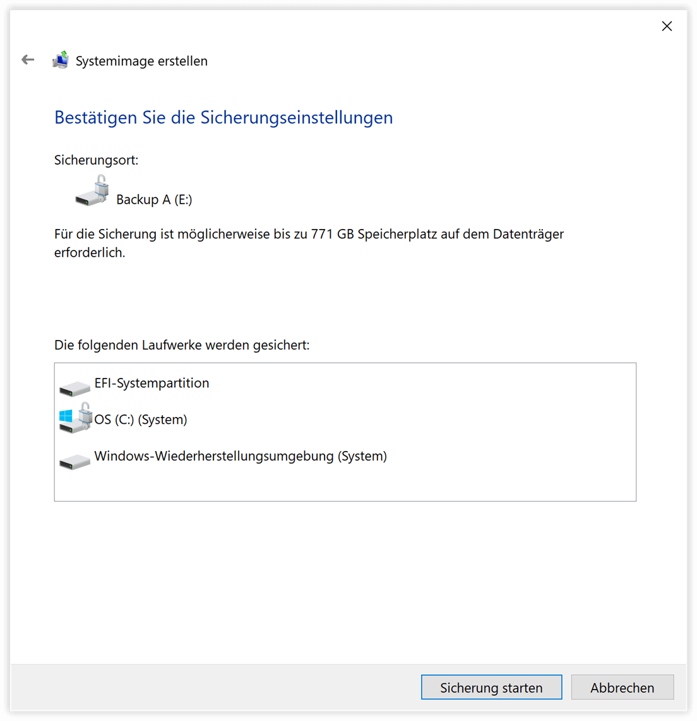Click 'Die folgenden Laufwerke werden gesichert:' label
Screen dimensions: 697x721
182,345
